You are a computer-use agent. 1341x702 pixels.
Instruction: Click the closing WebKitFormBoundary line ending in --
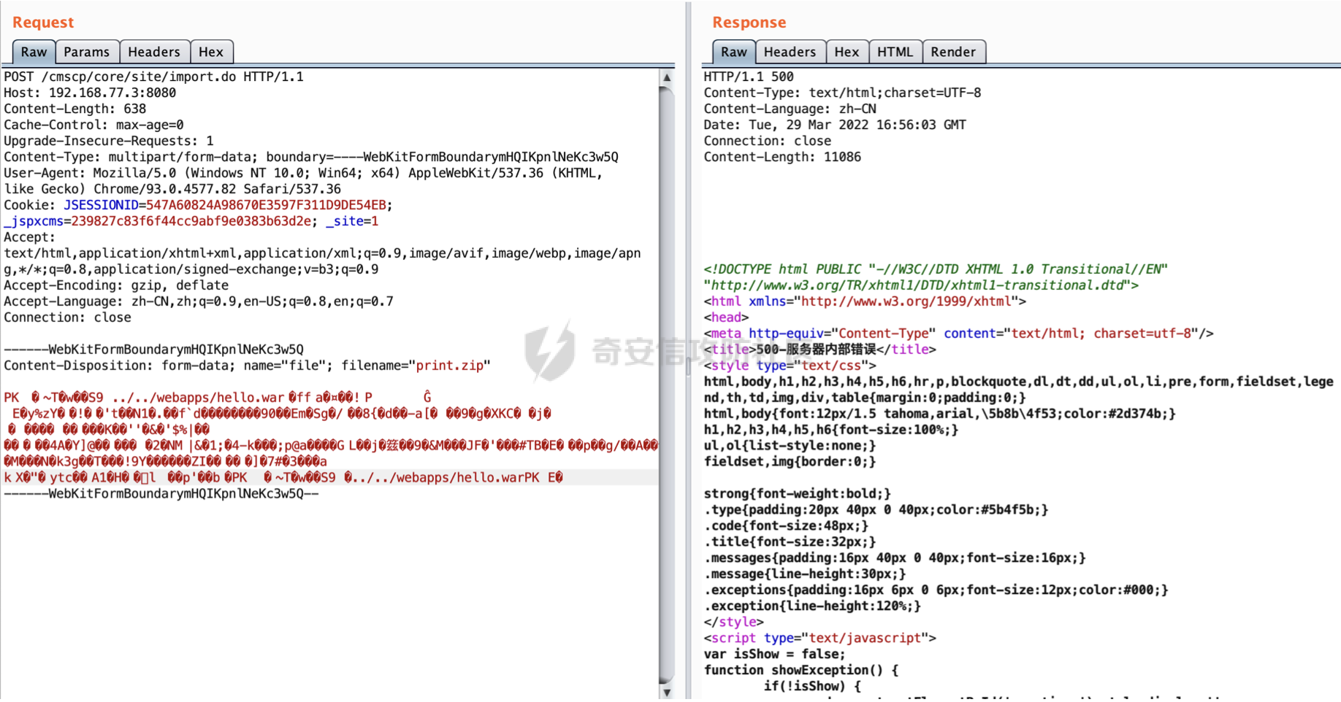pos(161,494)
